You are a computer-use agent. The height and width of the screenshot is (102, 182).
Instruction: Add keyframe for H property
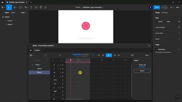pyautogui.click(x=63, y=76)
